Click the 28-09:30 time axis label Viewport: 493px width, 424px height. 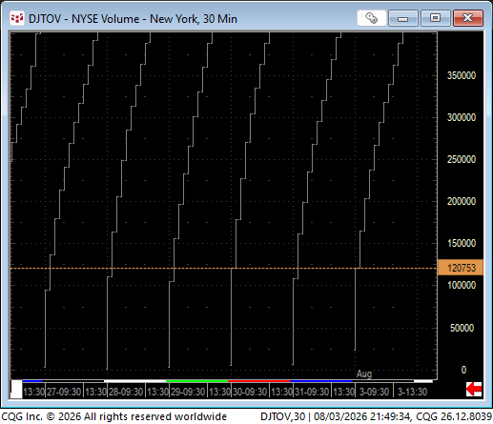point(126,392)
